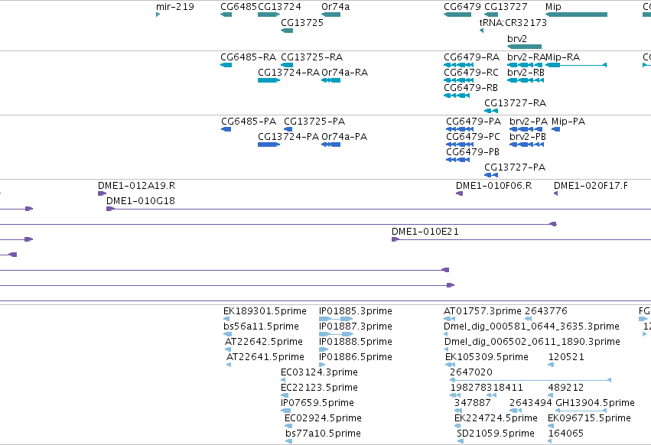Click the EC03124.3prime EST label
The image size is (651, 445).
319,372
